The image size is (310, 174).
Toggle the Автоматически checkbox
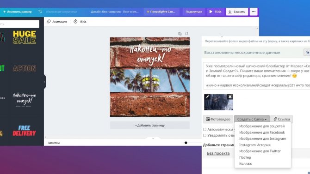coord(205,129)
